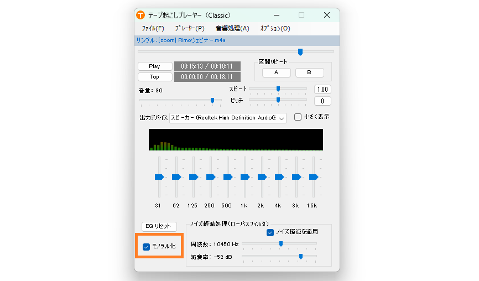Click the pitch value field showing 0
The image size is (479, 281).
tap(322, 101)
